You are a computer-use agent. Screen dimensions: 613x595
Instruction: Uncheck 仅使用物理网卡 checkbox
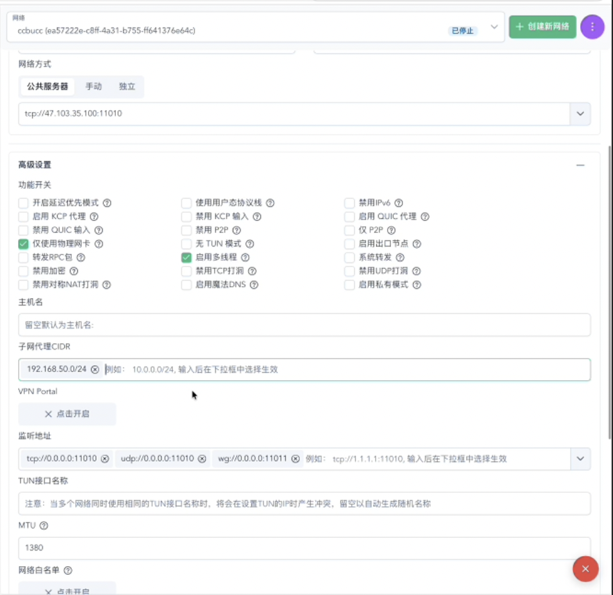(x=23, y=244)
